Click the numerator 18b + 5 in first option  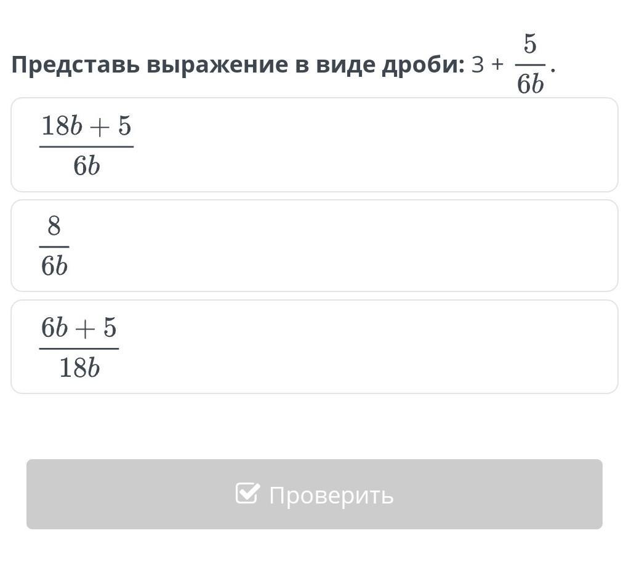pos(86,127)
